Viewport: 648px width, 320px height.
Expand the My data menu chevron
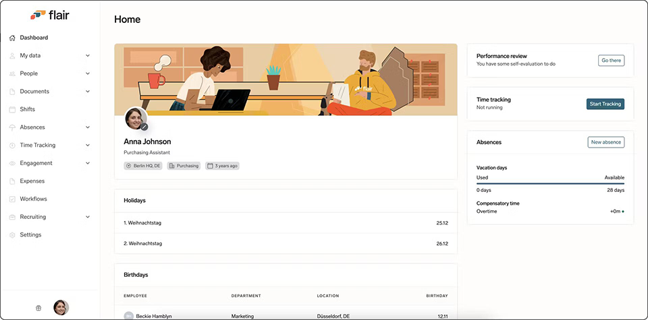(x=88, y=56)
